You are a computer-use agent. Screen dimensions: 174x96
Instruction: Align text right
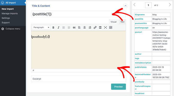click(90, 28)
